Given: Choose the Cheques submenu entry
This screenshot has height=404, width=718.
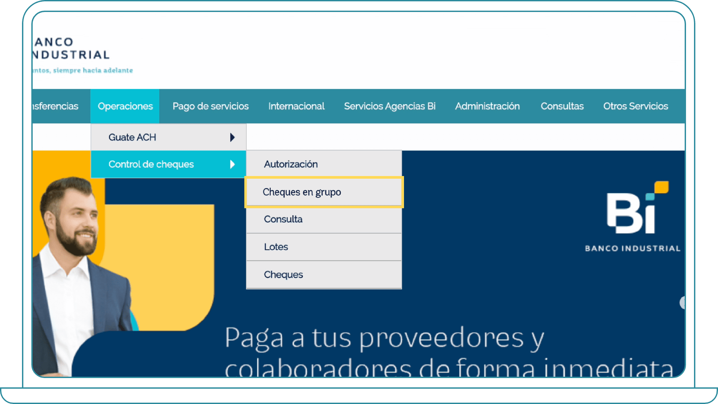Looking at the screenshot, I should pyautogui.click(x=324, y=275).
